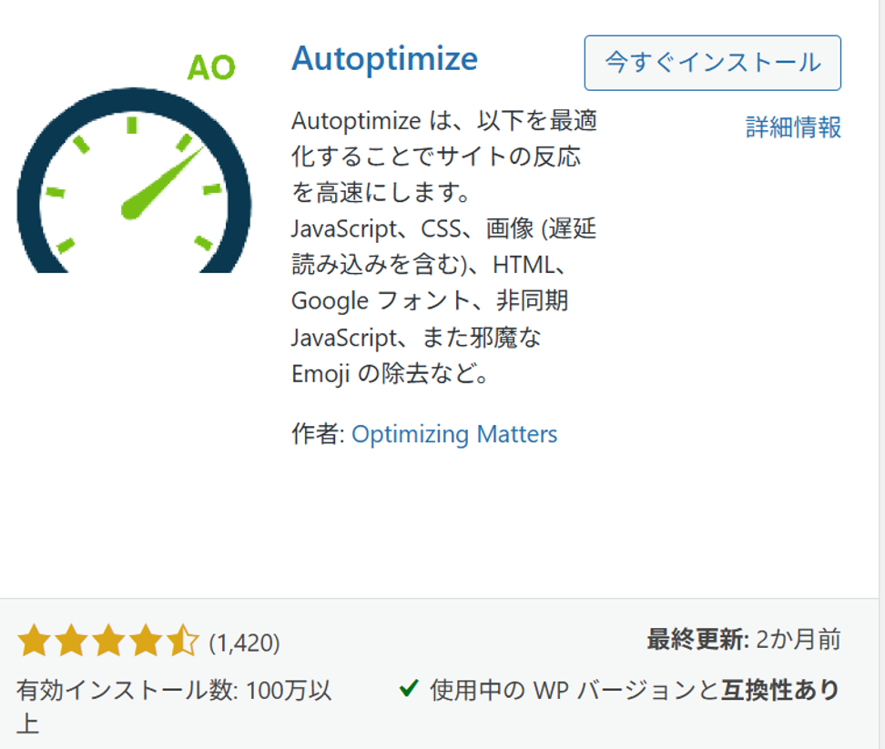885x749 pixels.
Task: Open the Autoptimize plugin title link
Action: point(384,58)
